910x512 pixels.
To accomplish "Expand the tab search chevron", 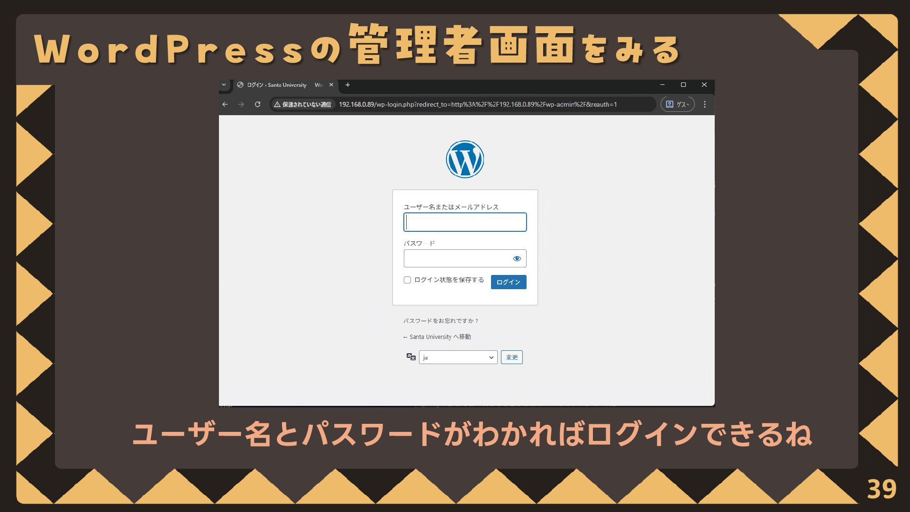I will [x=224, y=85].
